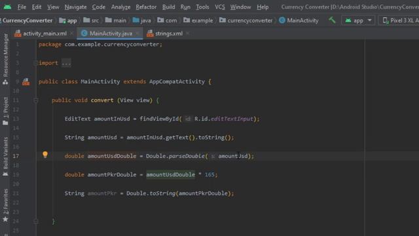Click the editTextInput resource id
Viewport: 419px width, 236px height.
(232, 119)
